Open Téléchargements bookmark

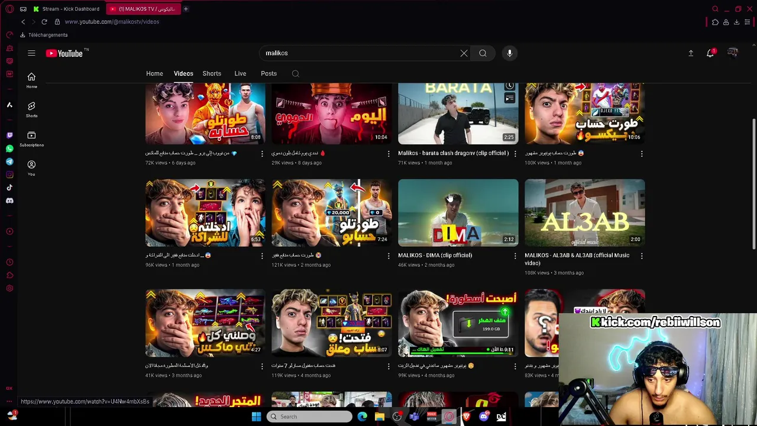tap(44, 35)
